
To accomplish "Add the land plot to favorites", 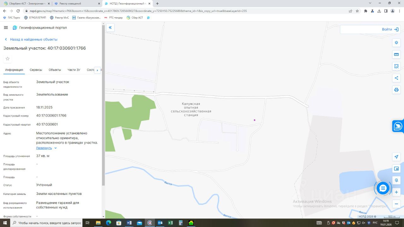I will 8,59.
